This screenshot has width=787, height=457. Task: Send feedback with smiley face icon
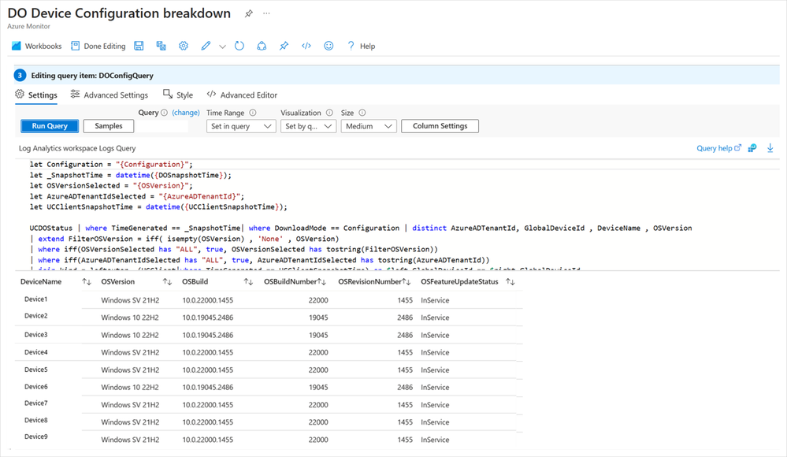[329, 46]
